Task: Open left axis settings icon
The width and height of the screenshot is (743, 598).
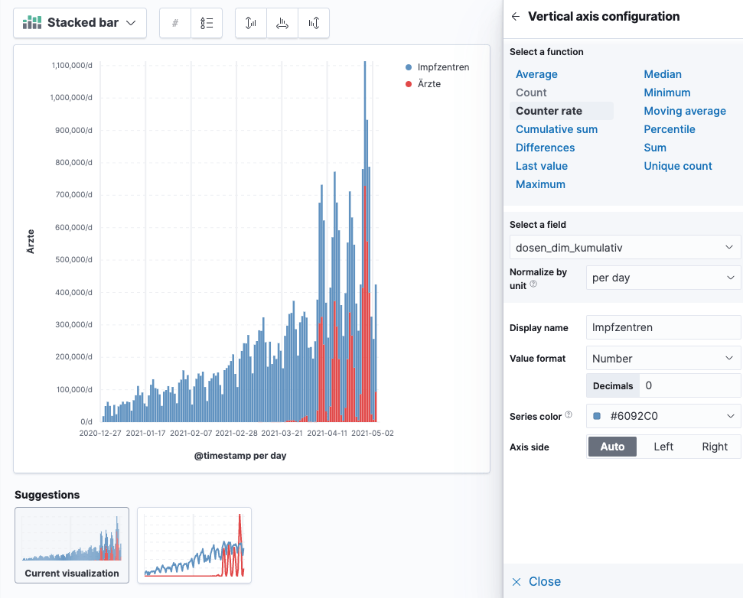Action: pyautogui.click(x=251, y=23)
